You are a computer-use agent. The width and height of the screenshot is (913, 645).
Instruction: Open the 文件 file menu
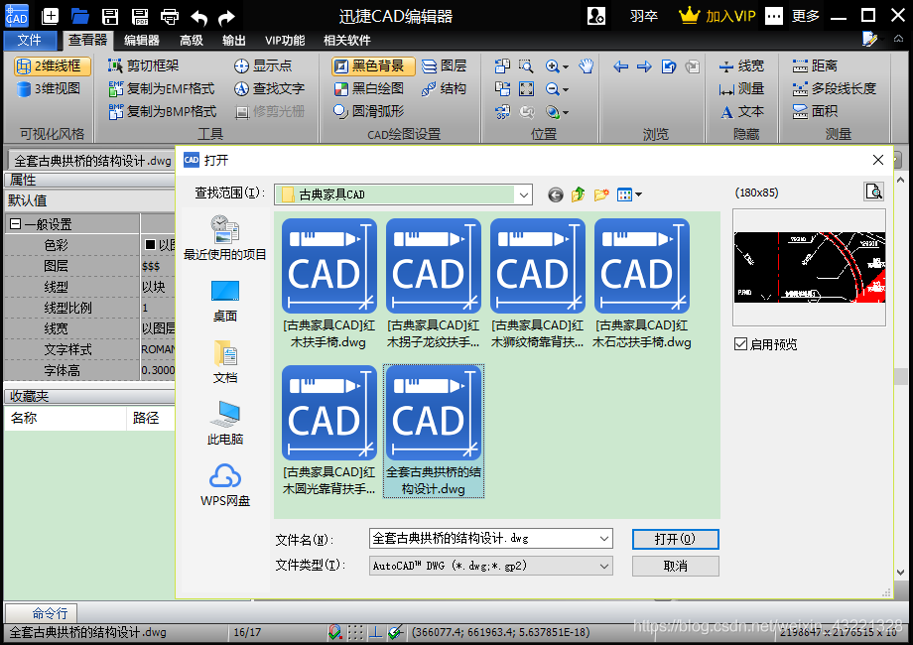[x=30, y=40]
